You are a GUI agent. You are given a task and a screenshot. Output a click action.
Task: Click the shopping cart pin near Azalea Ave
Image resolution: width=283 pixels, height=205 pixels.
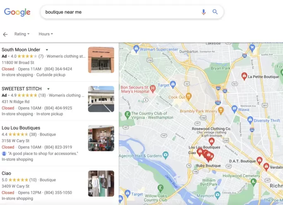tap(252, 48)
